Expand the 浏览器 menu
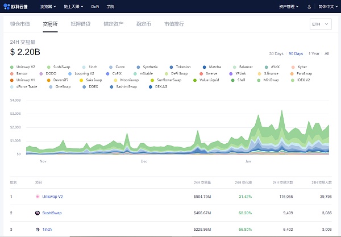This screenshot has height=237, width=341. tap(48, 7)
